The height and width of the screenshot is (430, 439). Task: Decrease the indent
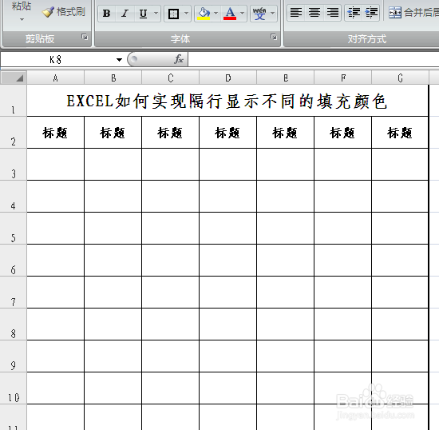point(354,13)
